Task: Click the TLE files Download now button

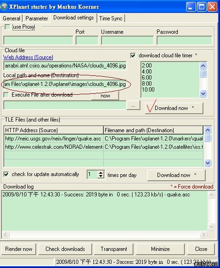Action: 176,175
